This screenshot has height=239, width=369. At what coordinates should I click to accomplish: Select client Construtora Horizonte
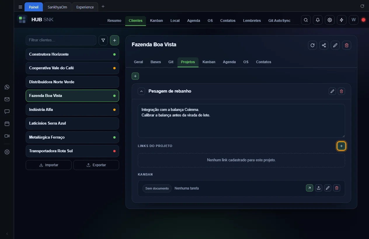tap(72, 54)
